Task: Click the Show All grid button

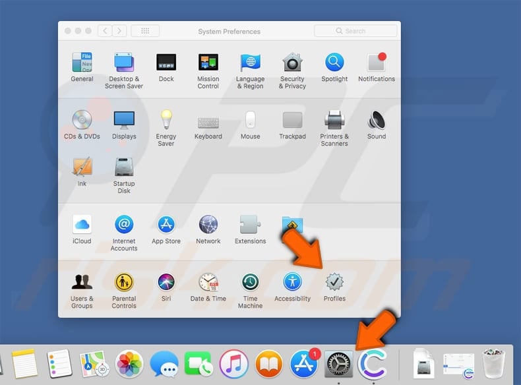Action: (145, 31)
